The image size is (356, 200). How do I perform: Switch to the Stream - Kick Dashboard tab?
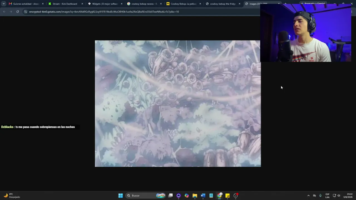coord(65,4)
